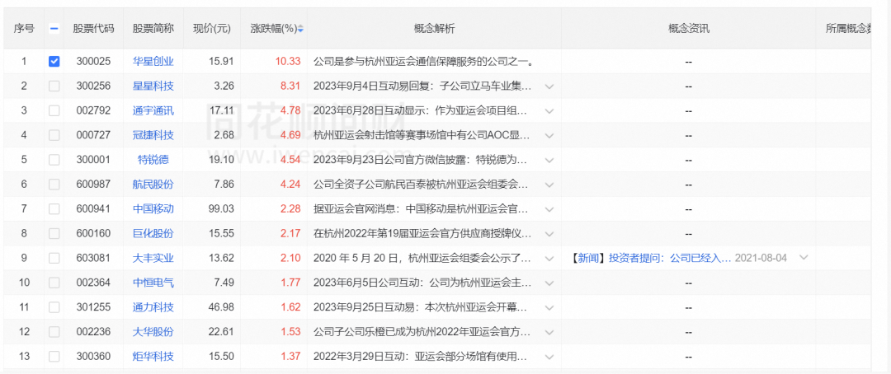Viewport: 891px width, 374px height.
Task: Open stock link 中国移动
Action: [x=153, y=209]
